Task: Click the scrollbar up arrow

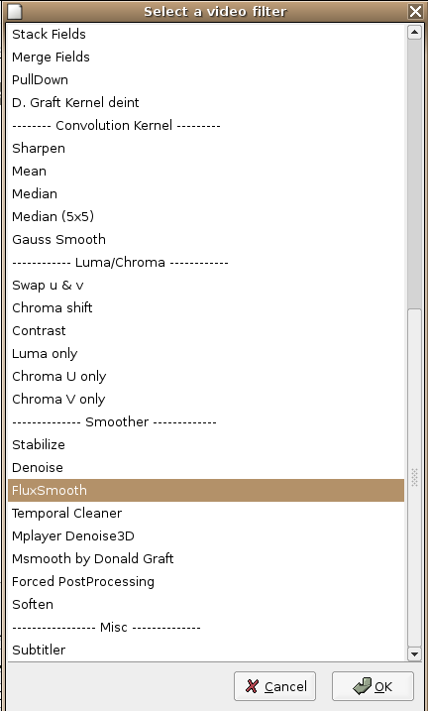Action: (x=414, y=32)
